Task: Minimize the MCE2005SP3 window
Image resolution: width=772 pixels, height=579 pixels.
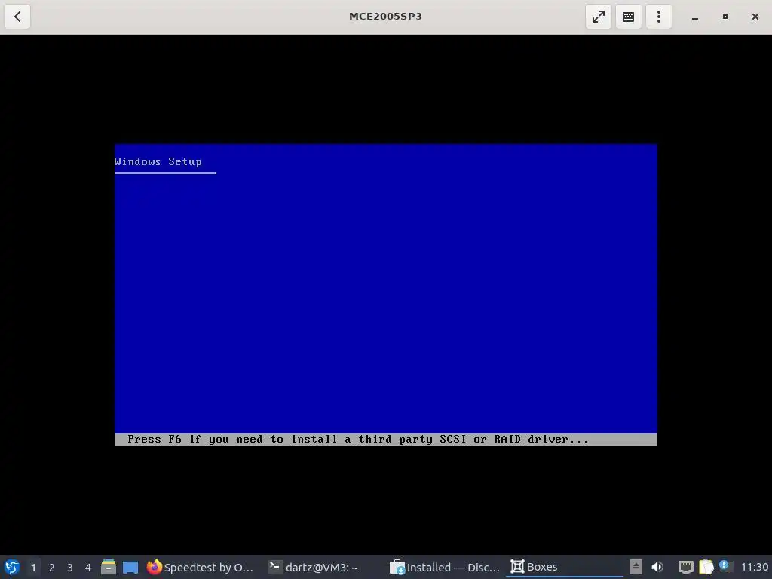Action: point(694,17)
